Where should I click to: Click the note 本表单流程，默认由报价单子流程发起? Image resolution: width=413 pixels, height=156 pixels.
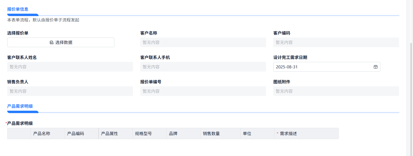[43, 20]
